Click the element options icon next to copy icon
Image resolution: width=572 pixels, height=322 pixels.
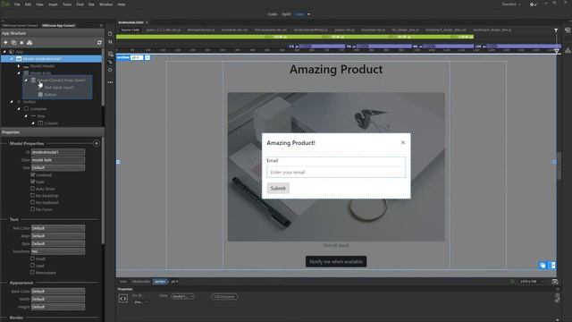552,266
